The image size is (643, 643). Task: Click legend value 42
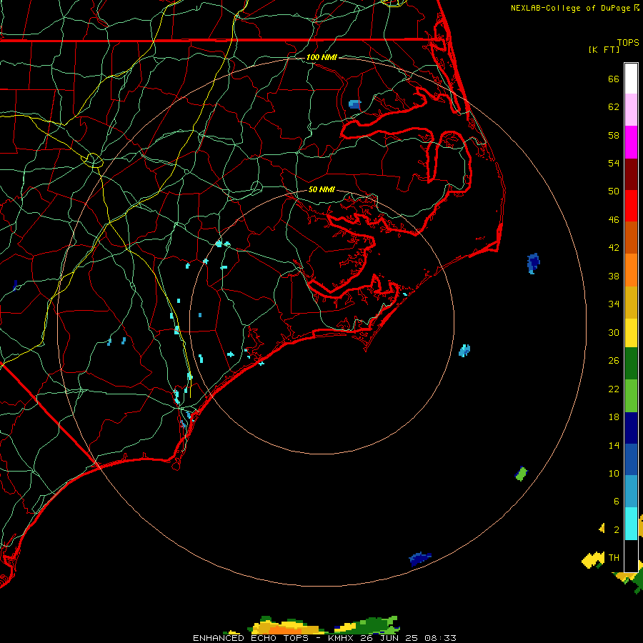[614, 248]
